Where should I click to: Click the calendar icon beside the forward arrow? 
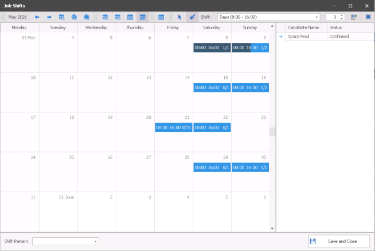tap(62, 17)
